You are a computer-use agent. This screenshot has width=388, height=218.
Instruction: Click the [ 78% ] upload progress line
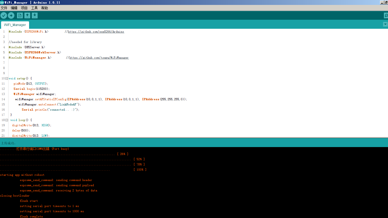click(72, 165)
